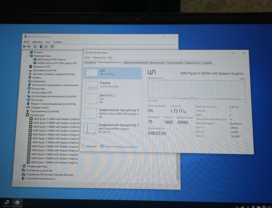
Task: Switch to the Процессы tab
Action: coord(90,62)
